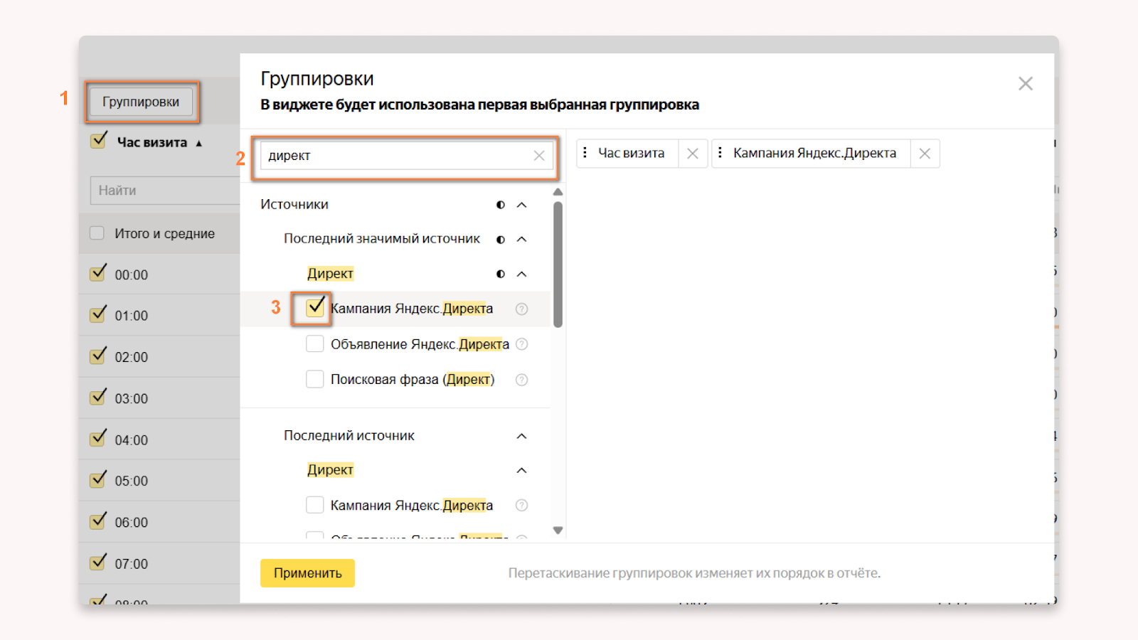This screenshot has width=1138, height=640.
Task: Uncheck the 05:00 hour row
Action: 98,479
